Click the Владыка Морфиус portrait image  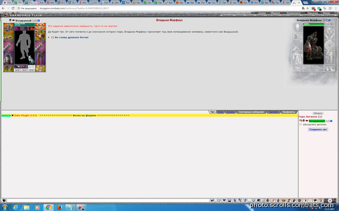click(313, 45)
